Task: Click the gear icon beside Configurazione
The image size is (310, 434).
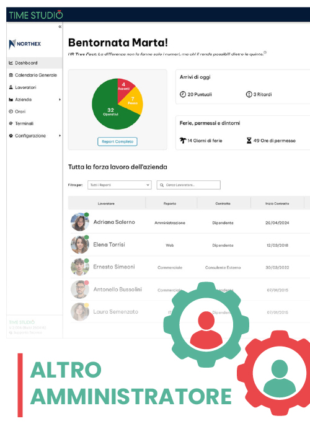Action: tap(11, 136)
